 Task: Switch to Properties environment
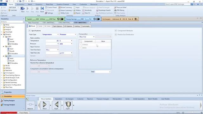13,92
